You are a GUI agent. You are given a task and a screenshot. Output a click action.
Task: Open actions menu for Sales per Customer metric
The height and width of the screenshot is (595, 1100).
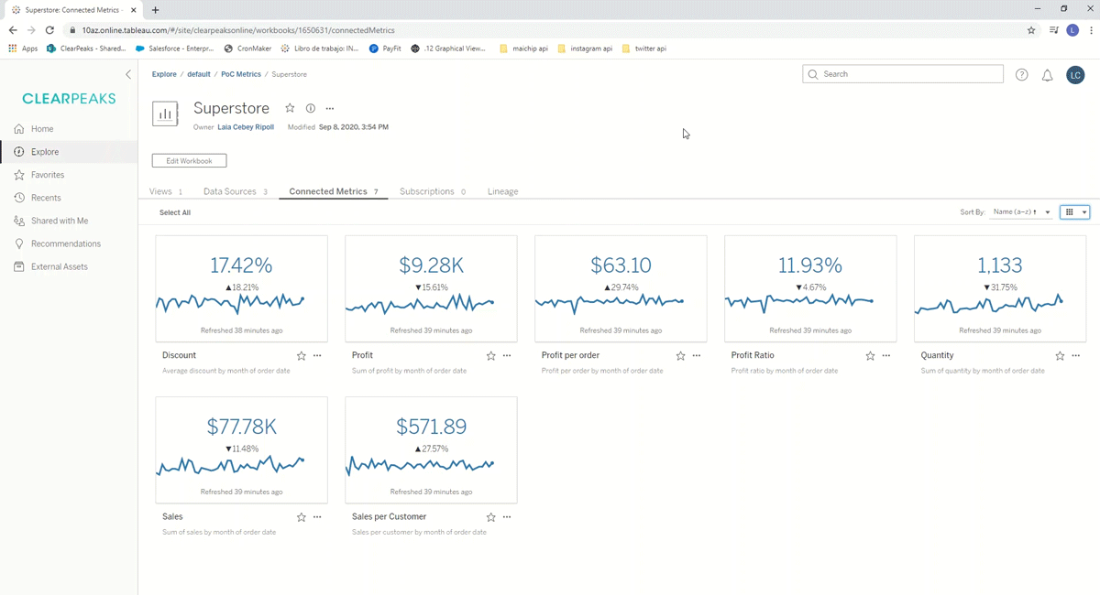point(506,516)
